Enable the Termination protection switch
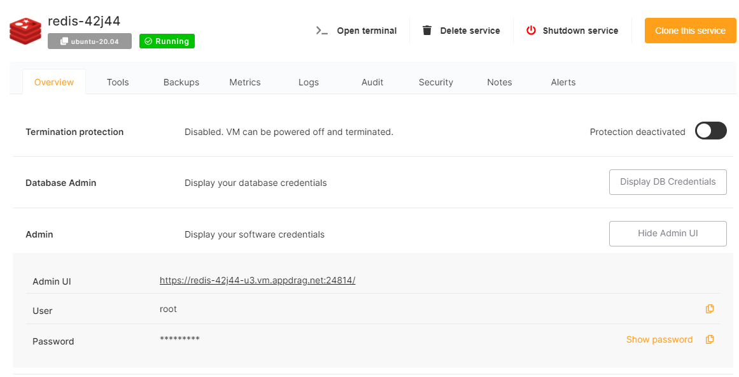The width and height of the screenshot is (739, 377). [710, 131]
